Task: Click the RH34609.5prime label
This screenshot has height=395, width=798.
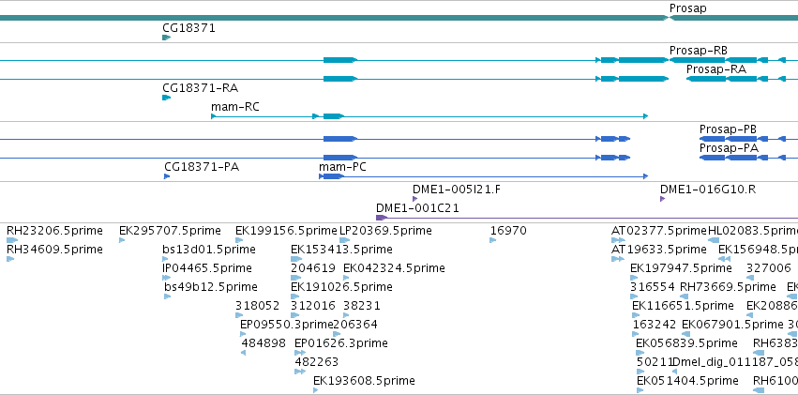Action: coord(54,250)
